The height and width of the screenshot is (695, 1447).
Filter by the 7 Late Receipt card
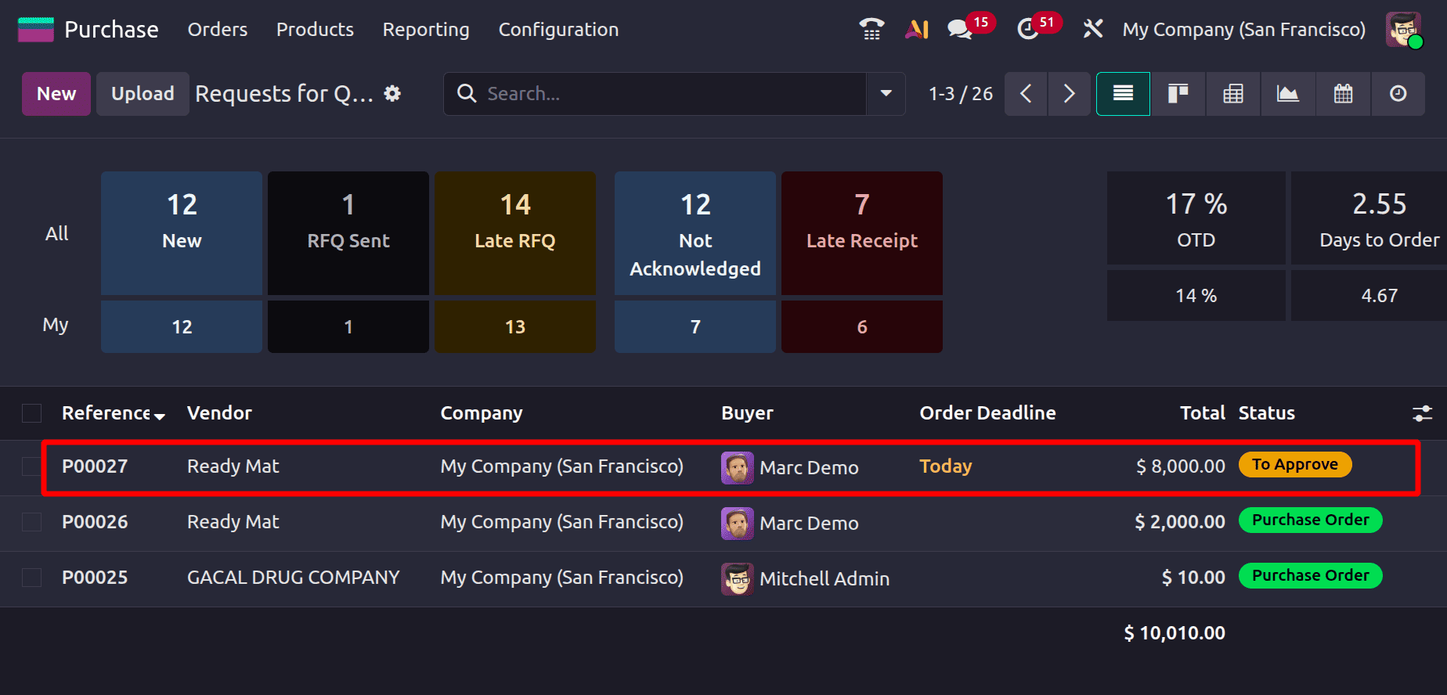pos(862,233)
